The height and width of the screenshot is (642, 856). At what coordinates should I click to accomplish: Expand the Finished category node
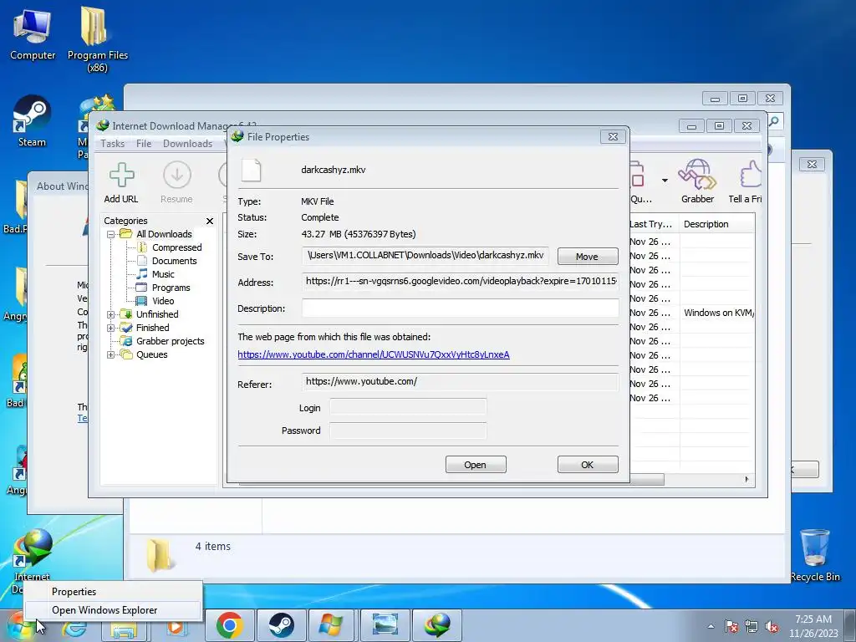[x=110, y=328]
